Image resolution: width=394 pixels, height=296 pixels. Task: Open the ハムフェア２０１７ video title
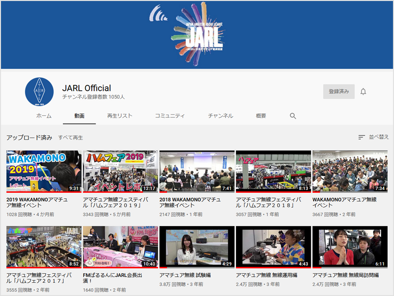pos(39,278)
